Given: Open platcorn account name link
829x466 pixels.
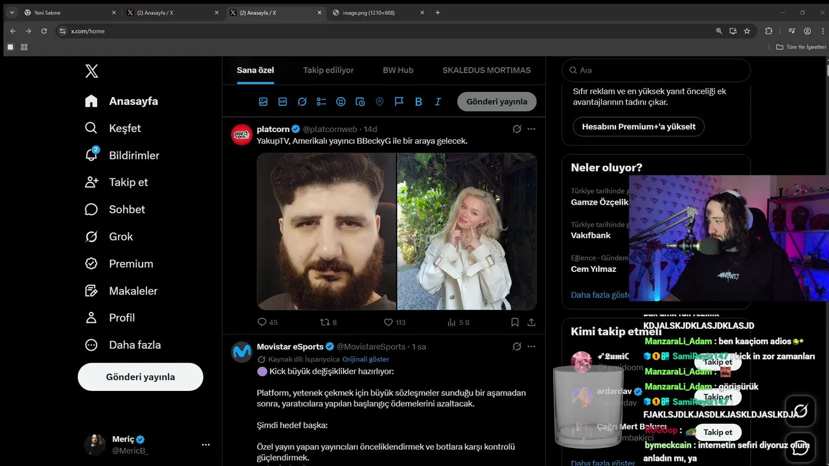Looking at the screenshot, I should pyautogui.click(x=273, y=129).
